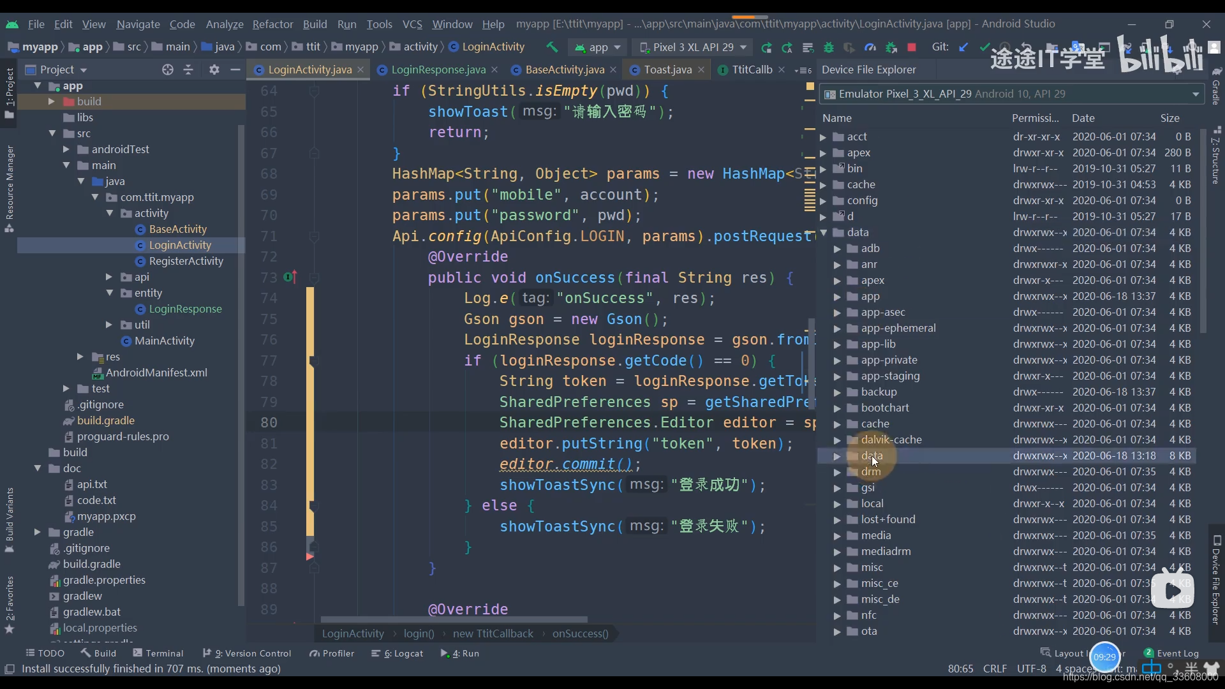
Task: Open the Event Log
Action: pyautogui.click(x=1171, y=653)
